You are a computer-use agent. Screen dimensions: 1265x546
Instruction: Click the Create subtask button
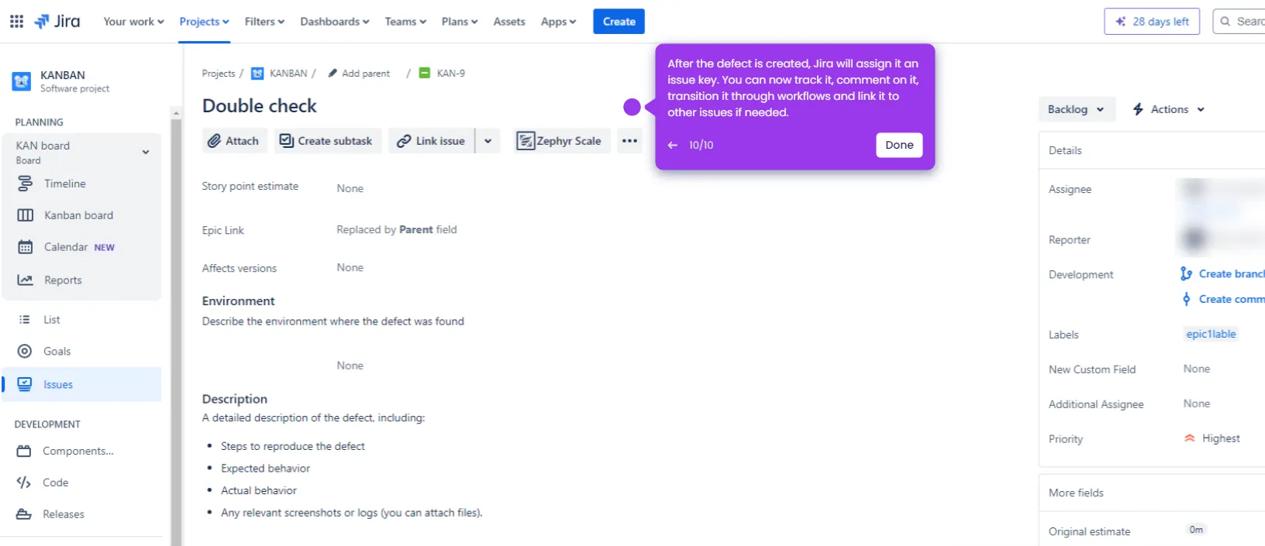click(x=326, y=141)
